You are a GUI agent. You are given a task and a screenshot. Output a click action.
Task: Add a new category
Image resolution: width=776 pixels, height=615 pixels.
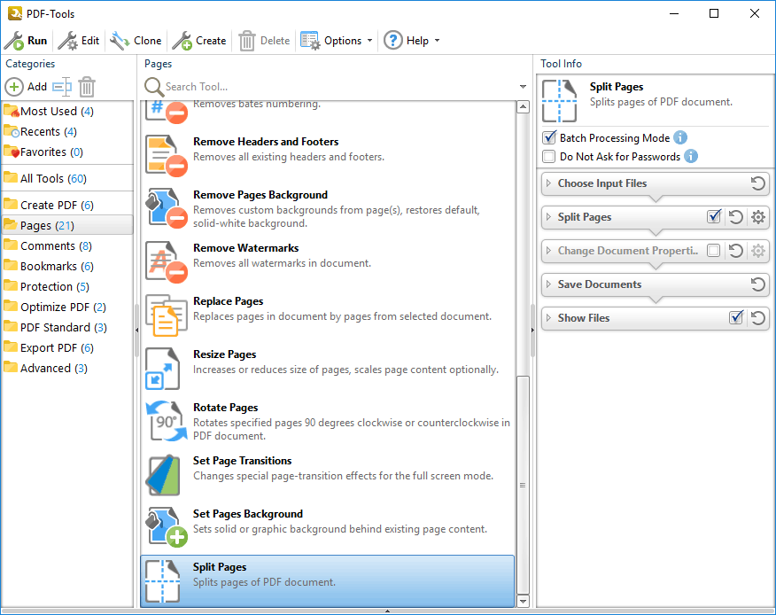pos(26,87)
